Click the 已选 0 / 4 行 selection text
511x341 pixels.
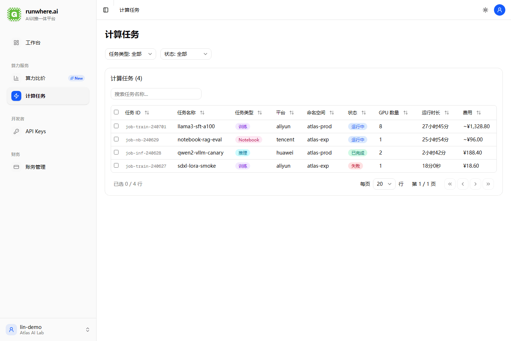pos(128,184)
